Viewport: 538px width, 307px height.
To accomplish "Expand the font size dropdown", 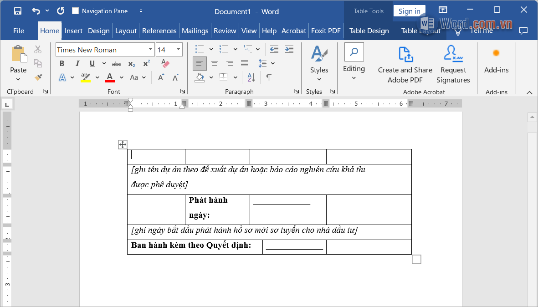I will pyautogui.click(x=178, y=50).
